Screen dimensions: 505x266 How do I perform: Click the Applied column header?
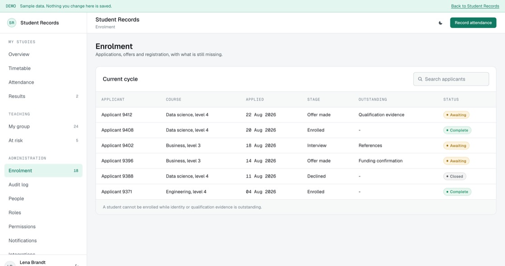coord(255,99)
